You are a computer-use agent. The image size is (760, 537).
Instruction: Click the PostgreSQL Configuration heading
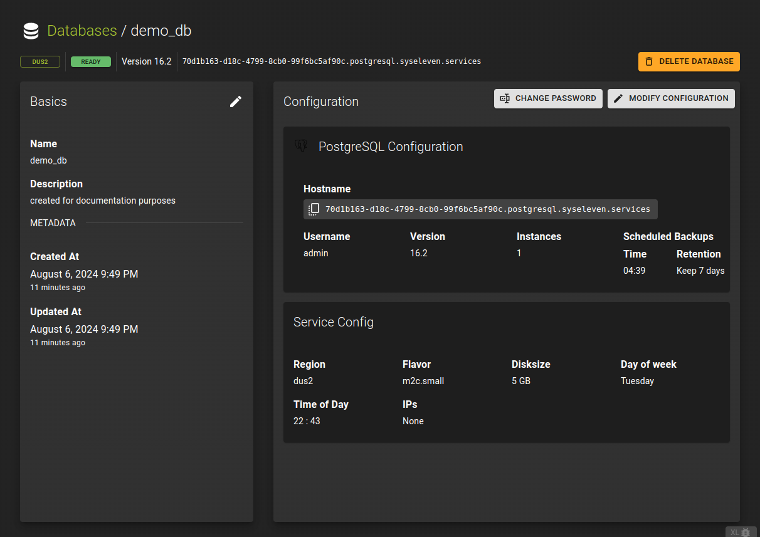click(391, 147)
